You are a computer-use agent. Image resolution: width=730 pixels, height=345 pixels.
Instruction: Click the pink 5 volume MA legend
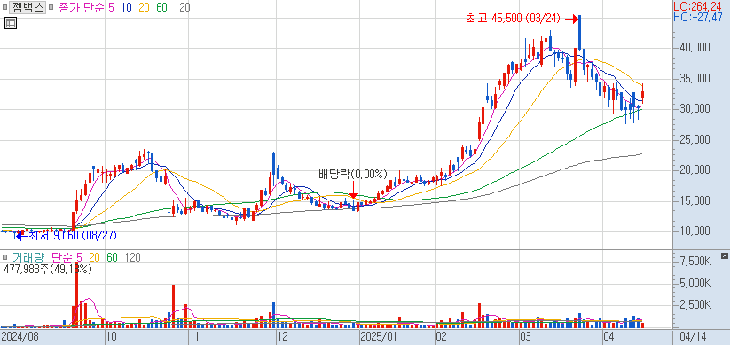tap(80, 257)
